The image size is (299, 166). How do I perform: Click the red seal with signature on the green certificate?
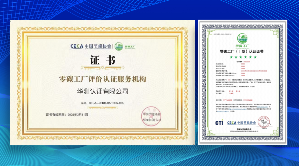tap(264, 122)
